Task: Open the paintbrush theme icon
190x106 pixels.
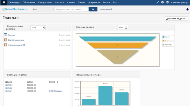Action: coord(157,2)
